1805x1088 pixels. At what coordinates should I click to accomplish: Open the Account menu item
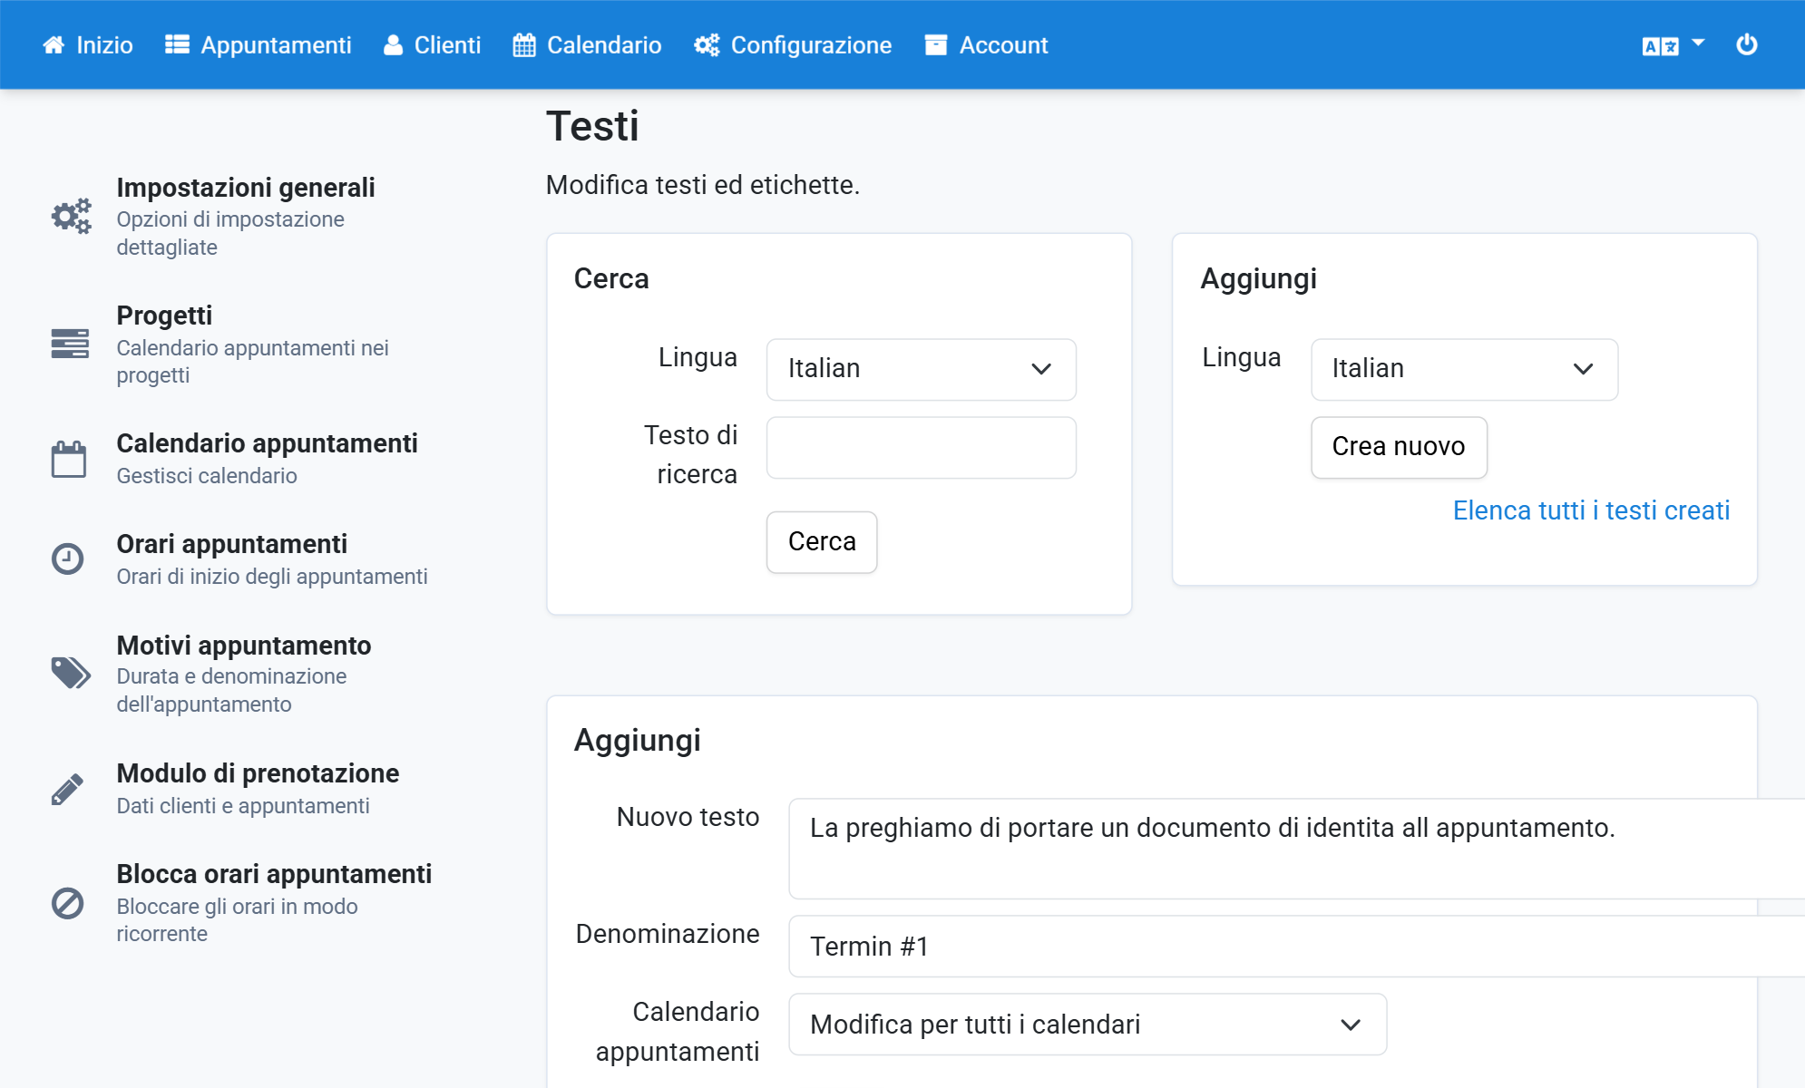point(986,45)
